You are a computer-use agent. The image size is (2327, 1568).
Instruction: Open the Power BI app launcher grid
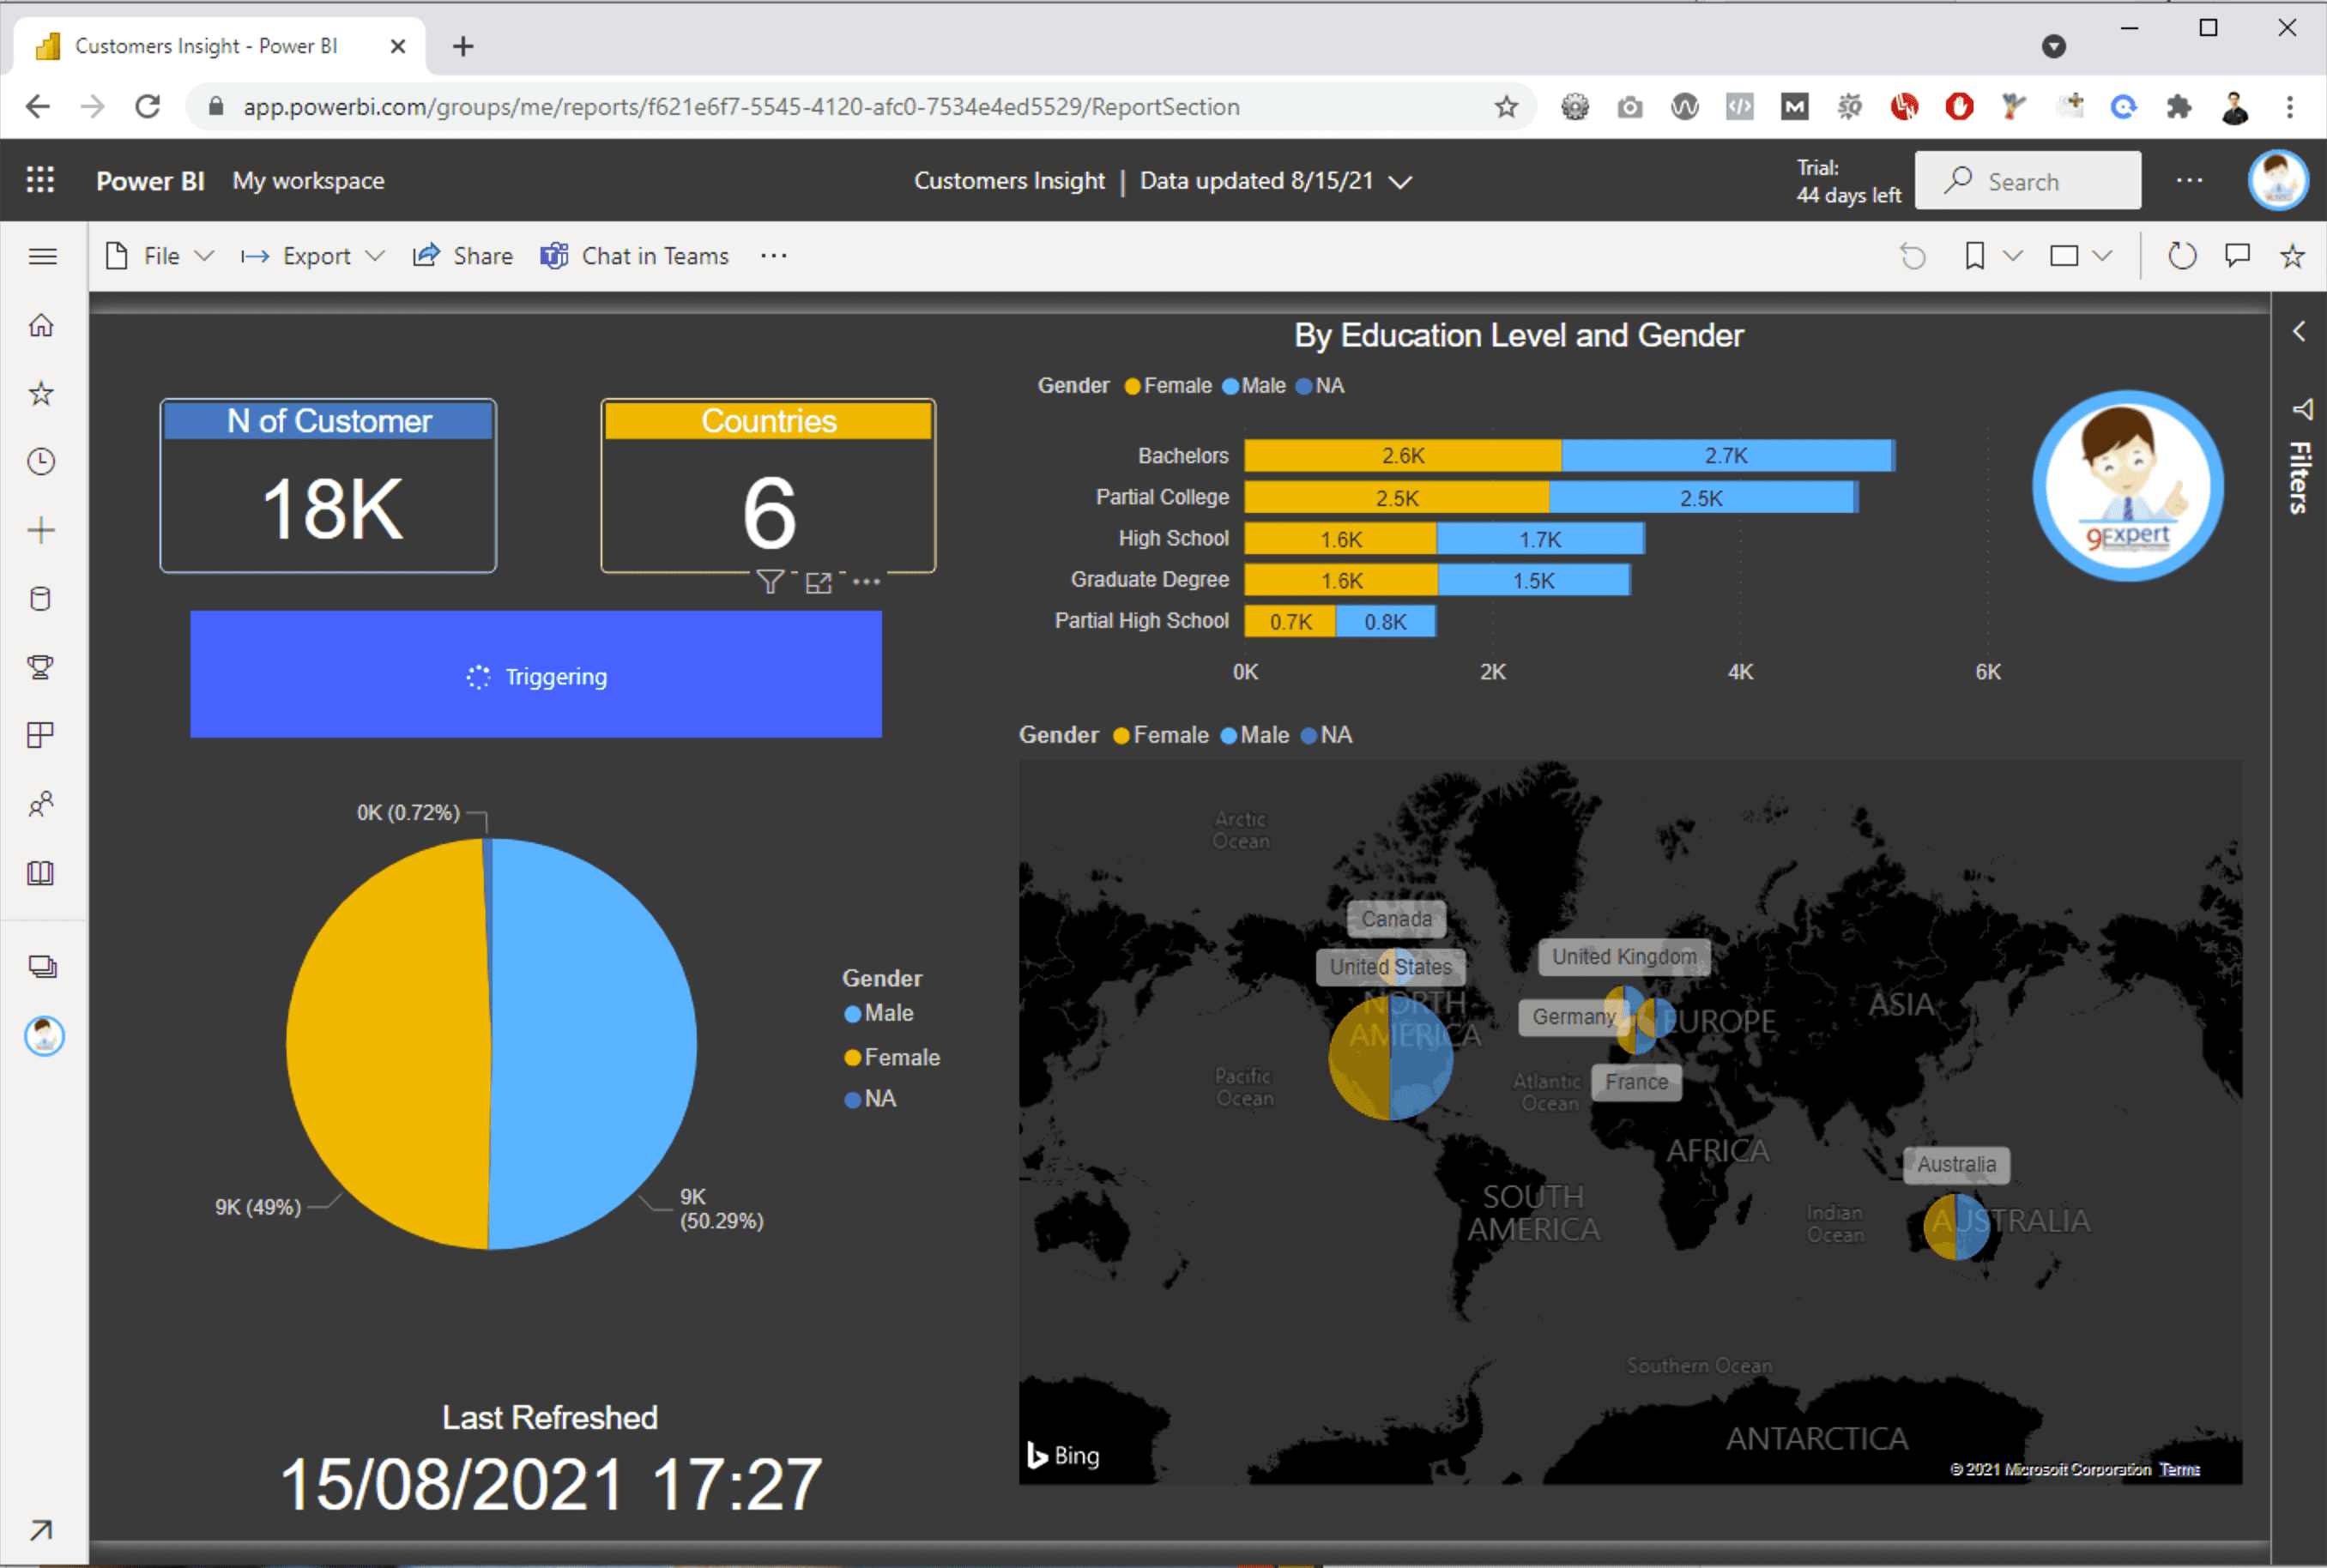click(x=40, y=180)
